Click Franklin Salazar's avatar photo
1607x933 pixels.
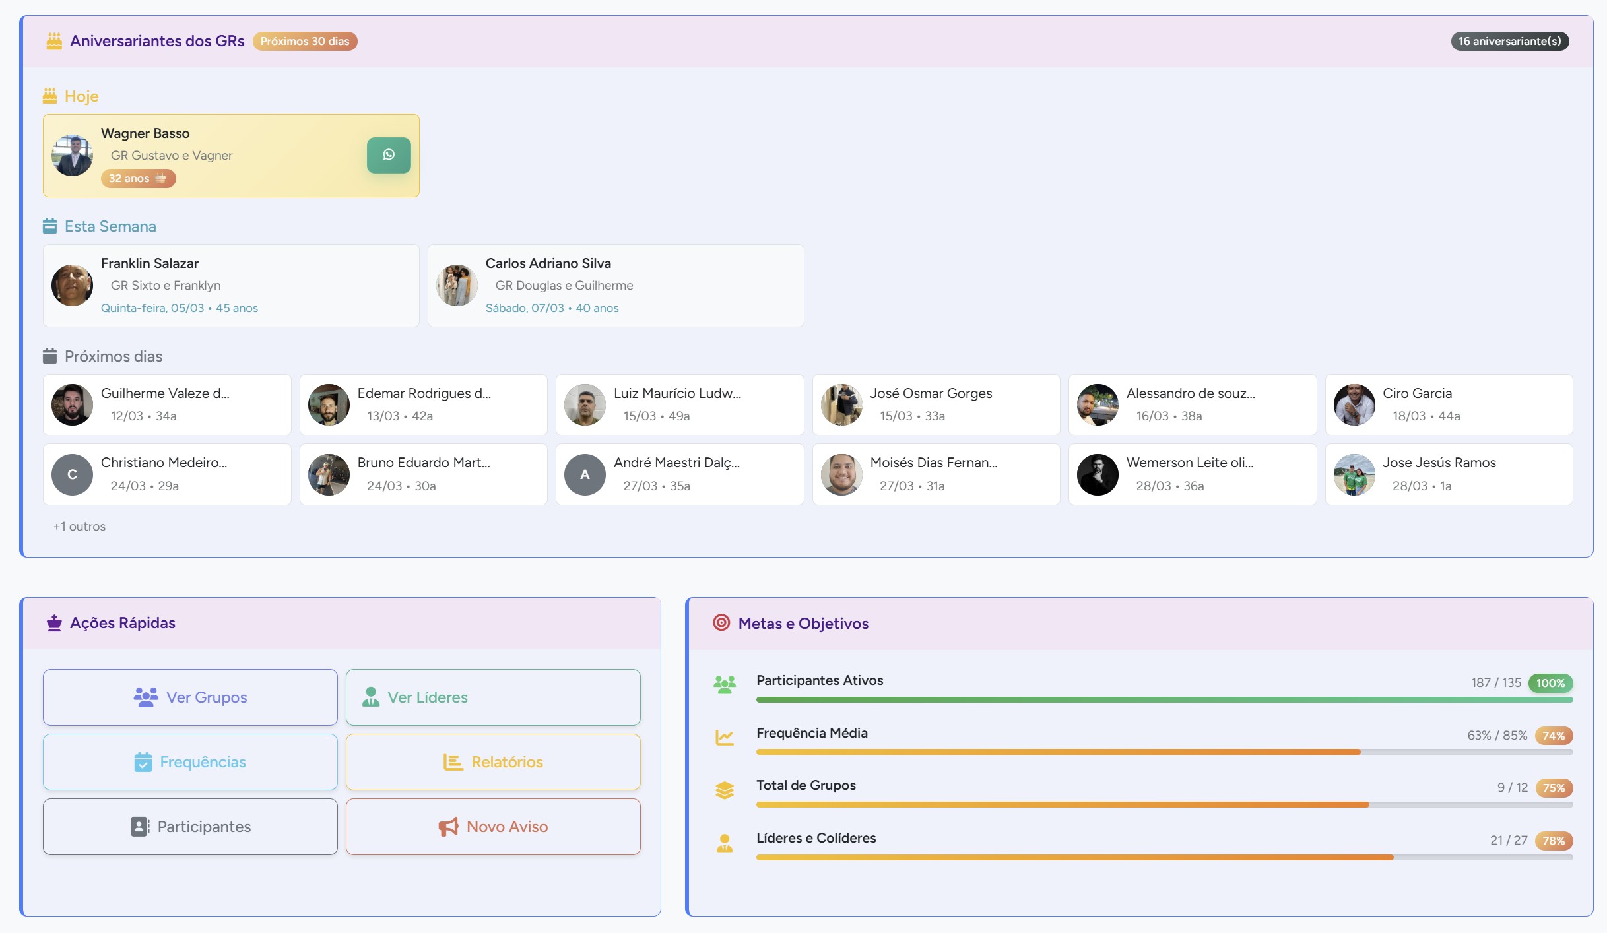pos(72,285)
